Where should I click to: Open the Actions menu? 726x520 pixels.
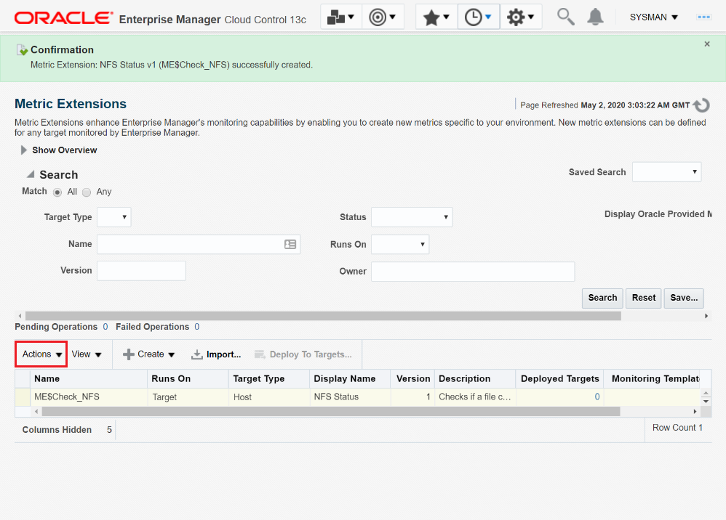tap(41, 354)
